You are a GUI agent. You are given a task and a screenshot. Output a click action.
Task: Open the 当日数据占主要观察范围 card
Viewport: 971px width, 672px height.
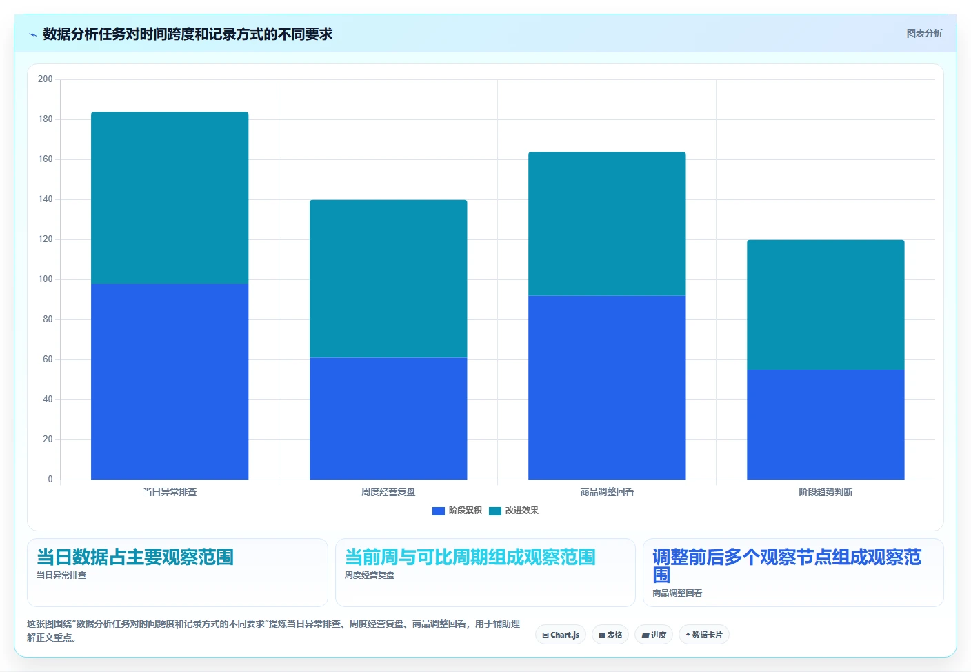[177, 573]
